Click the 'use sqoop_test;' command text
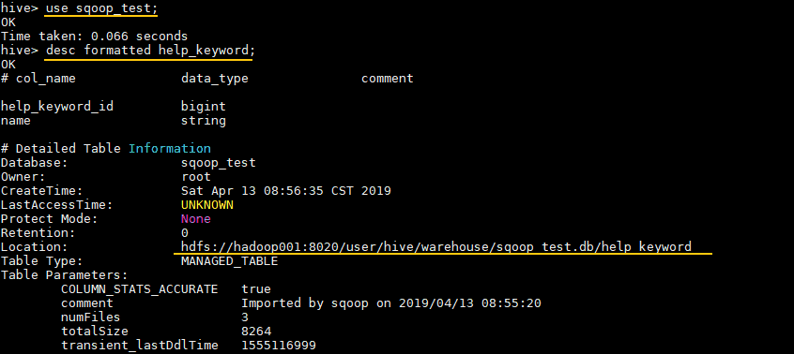 coord(101,8)
